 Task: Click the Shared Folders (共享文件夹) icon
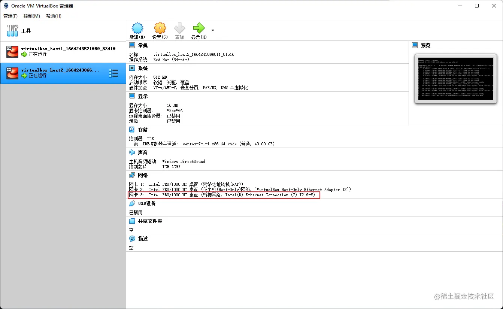pyautogui.click(x=132, y=221)
